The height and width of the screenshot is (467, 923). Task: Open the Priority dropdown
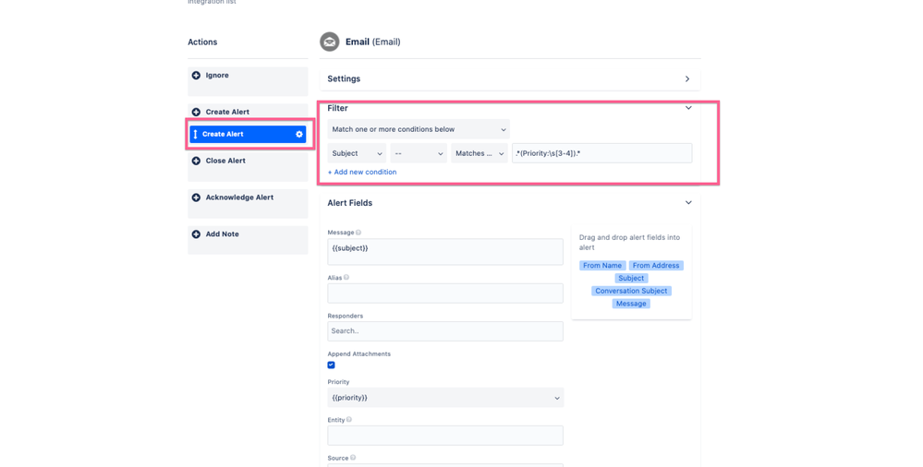(445, 398)
